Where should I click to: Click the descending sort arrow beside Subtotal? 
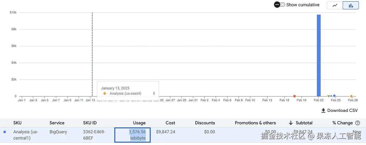pos(291,123)
